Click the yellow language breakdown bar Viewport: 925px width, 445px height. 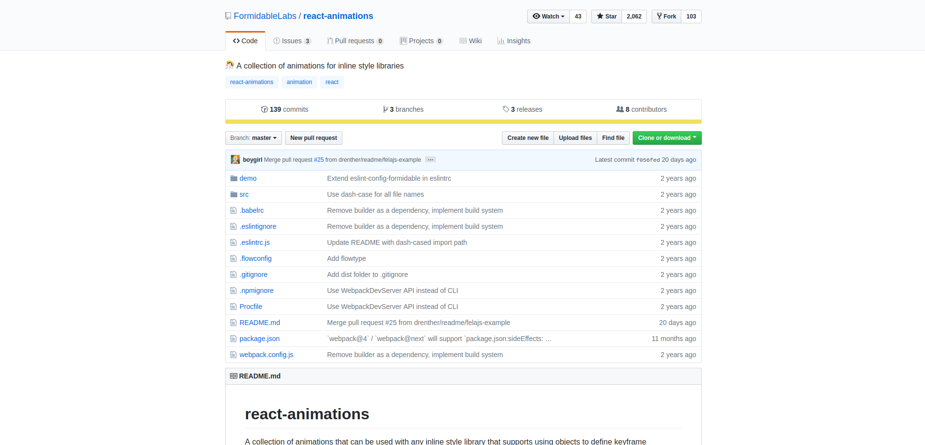(x=463, y=121)
